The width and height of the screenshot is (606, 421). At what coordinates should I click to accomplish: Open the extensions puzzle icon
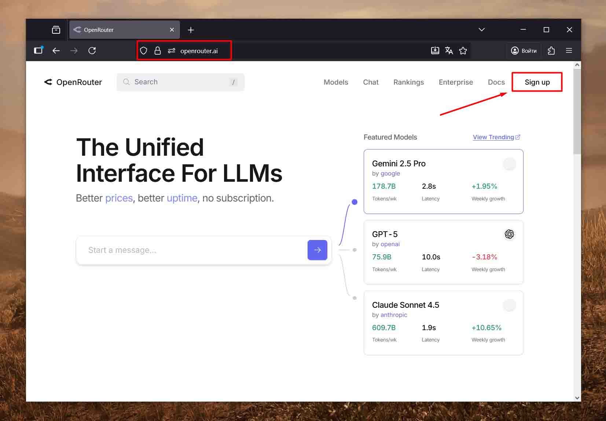coord(551,51)
